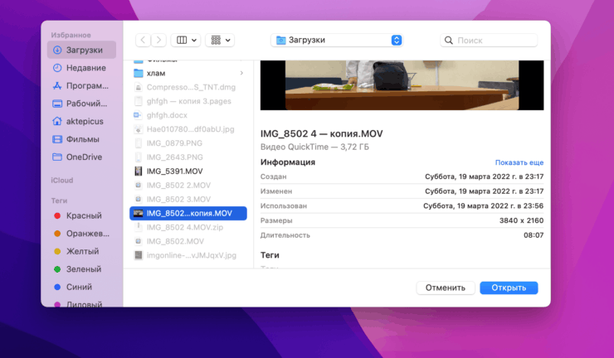
Task: Open the item grouping dropdown
Action: pyautogui.click(x=220, y=40)
